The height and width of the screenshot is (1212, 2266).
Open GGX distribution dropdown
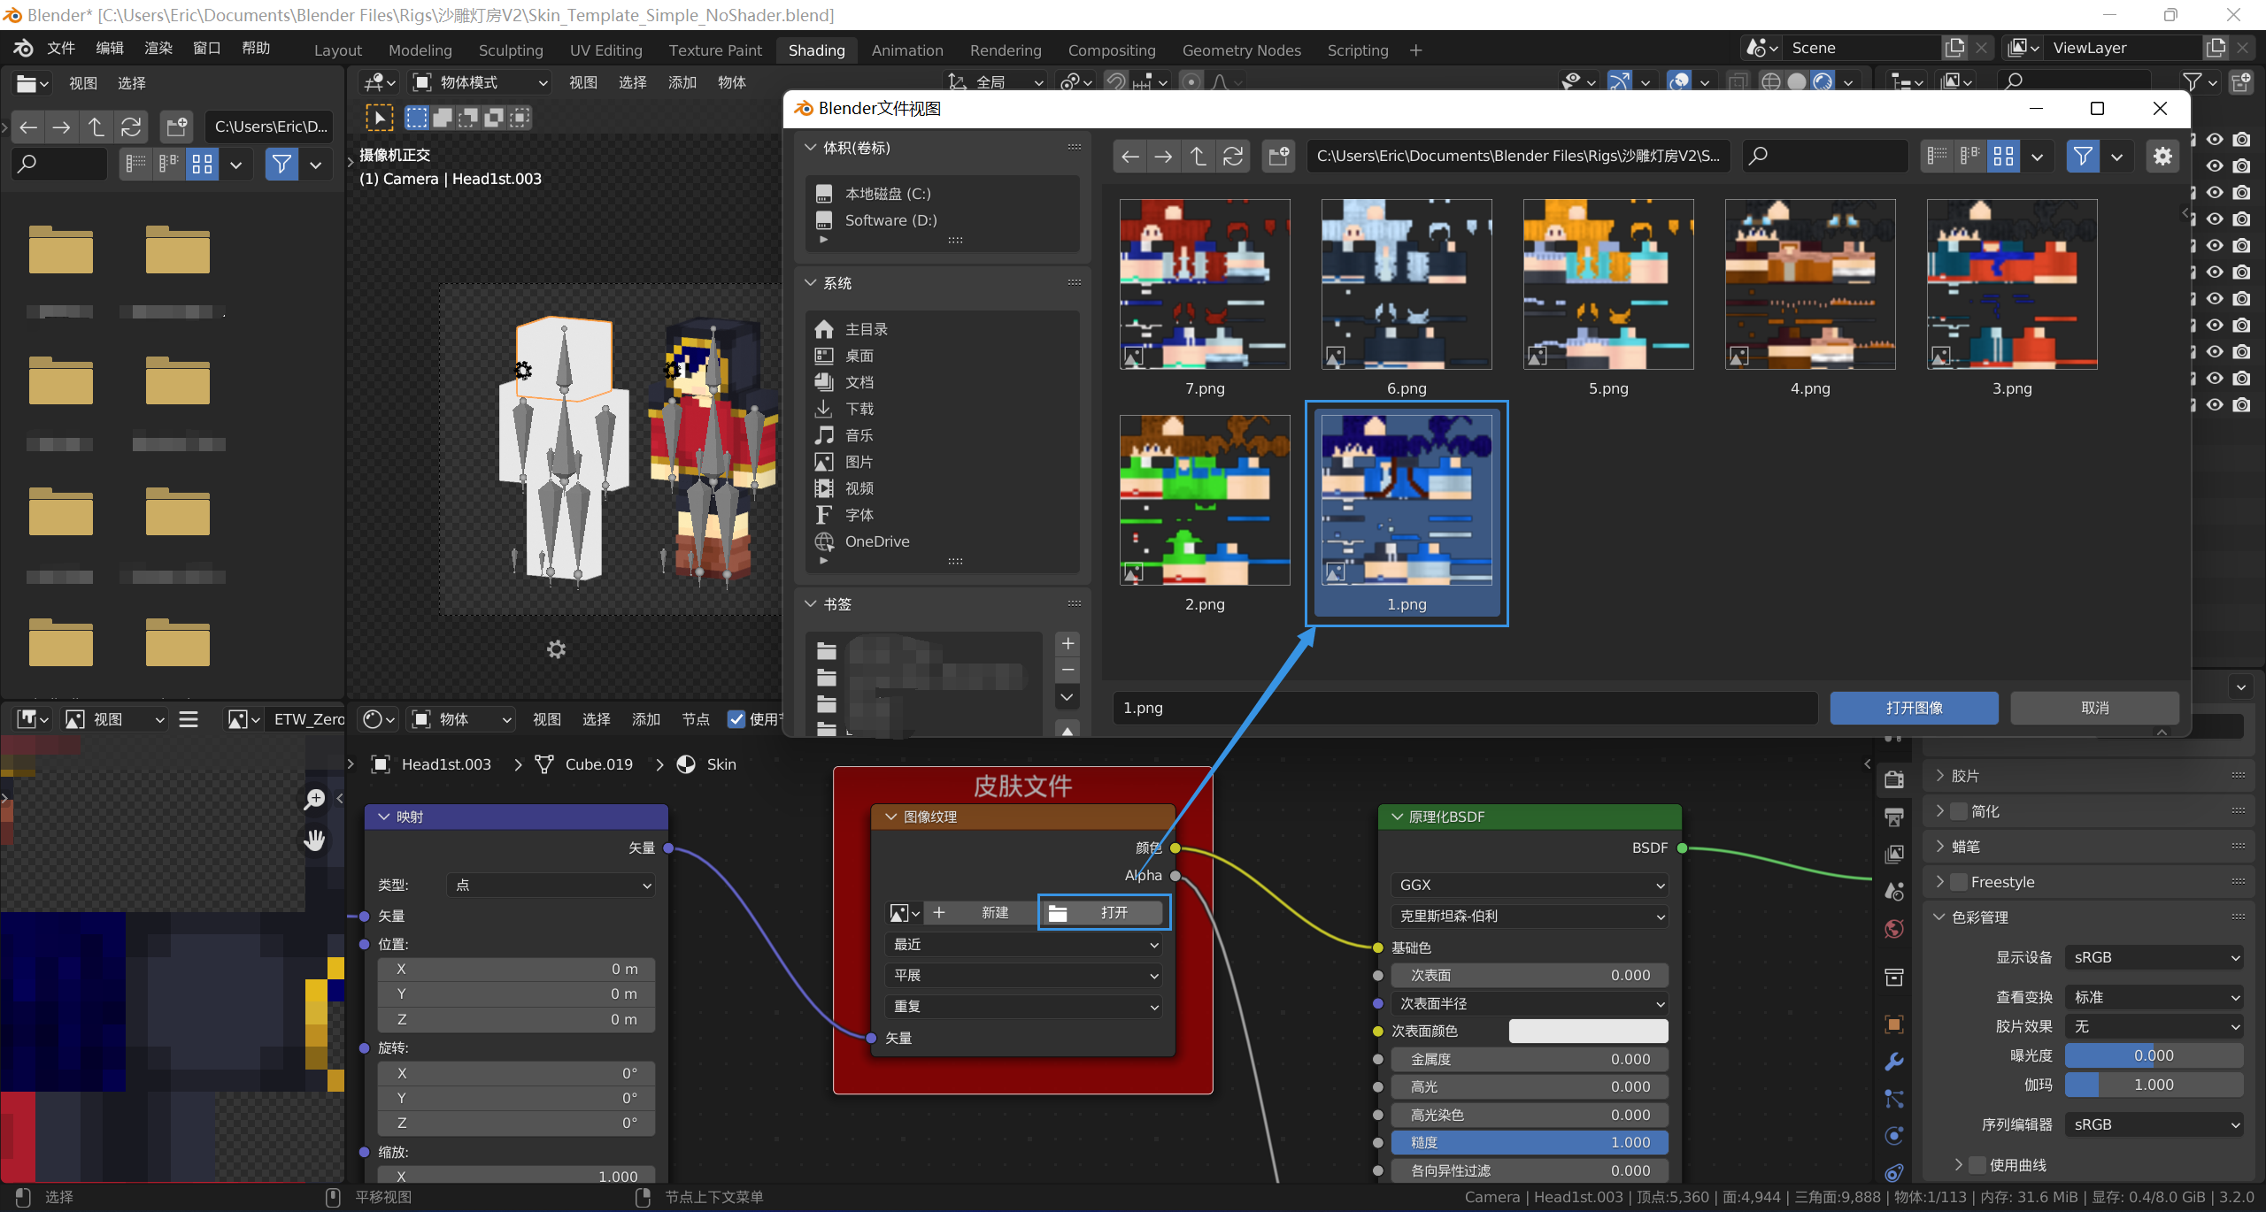click(1530, 885)
